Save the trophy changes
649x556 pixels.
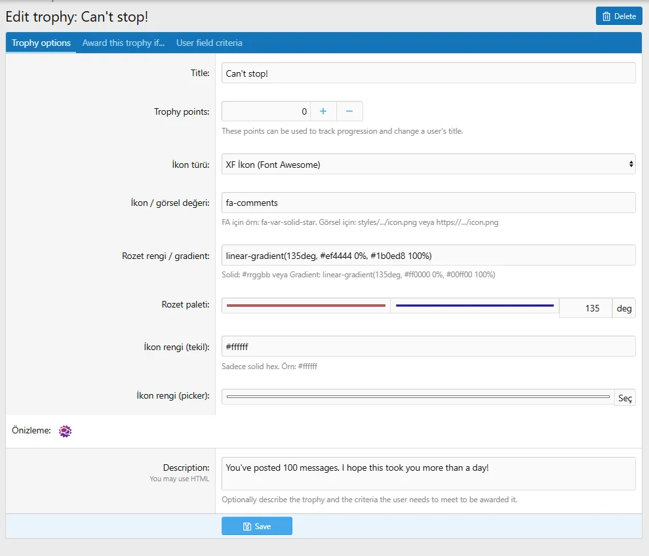pos(256,526)
